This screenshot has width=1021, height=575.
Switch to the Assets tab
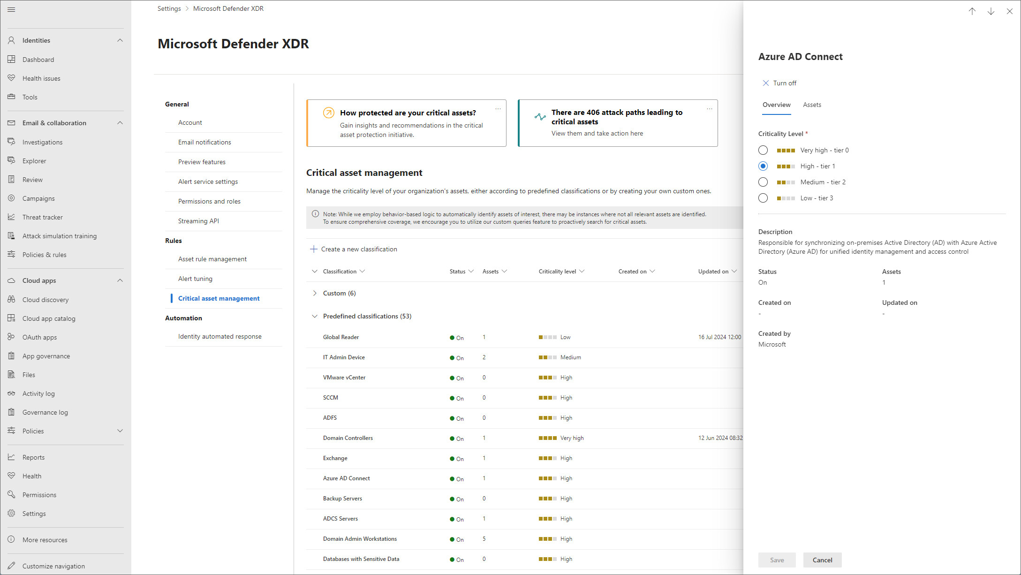click(812, 105)
